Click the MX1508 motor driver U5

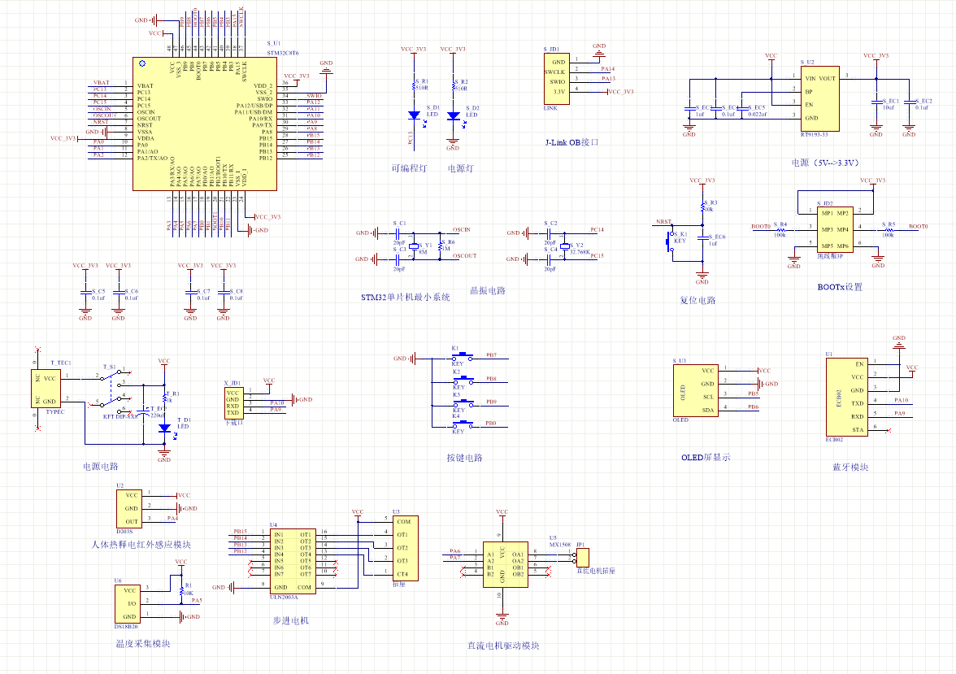click(502, 562)
